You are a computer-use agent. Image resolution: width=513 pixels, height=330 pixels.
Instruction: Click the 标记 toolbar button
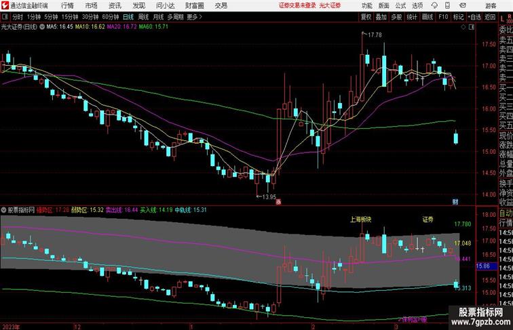(x=458, y=17)
